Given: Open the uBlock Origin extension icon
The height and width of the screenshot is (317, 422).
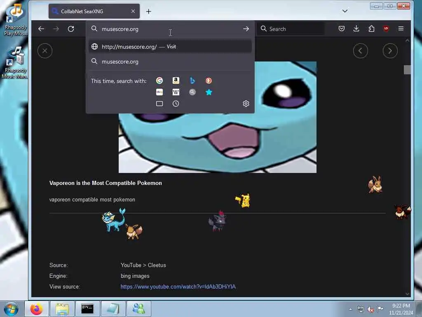Looking at the screenshot, I should pos(386,28).
